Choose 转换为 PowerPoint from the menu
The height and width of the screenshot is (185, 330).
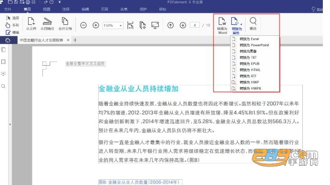(x=255, y=45)
